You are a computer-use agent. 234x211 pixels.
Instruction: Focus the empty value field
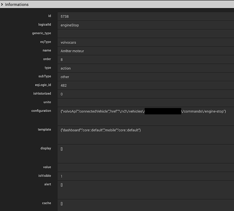point(146,168)
